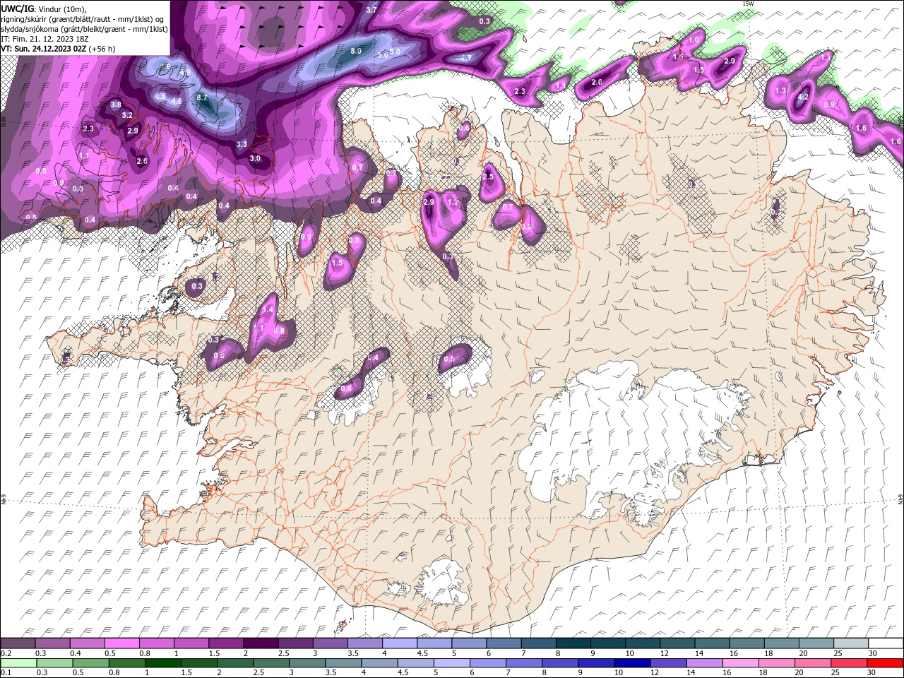Image resolution: width=904 pixels, height=678 pixels.
Task: Select the grey-purple 0.2–0.3 snow legend swatch
Action: [x=18, y=643]
